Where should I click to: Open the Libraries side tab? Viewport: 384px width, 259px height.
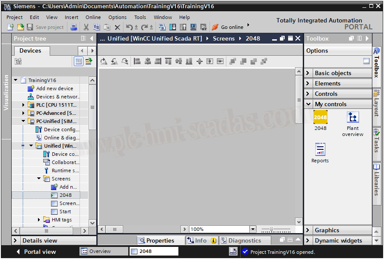click(377, 178)
